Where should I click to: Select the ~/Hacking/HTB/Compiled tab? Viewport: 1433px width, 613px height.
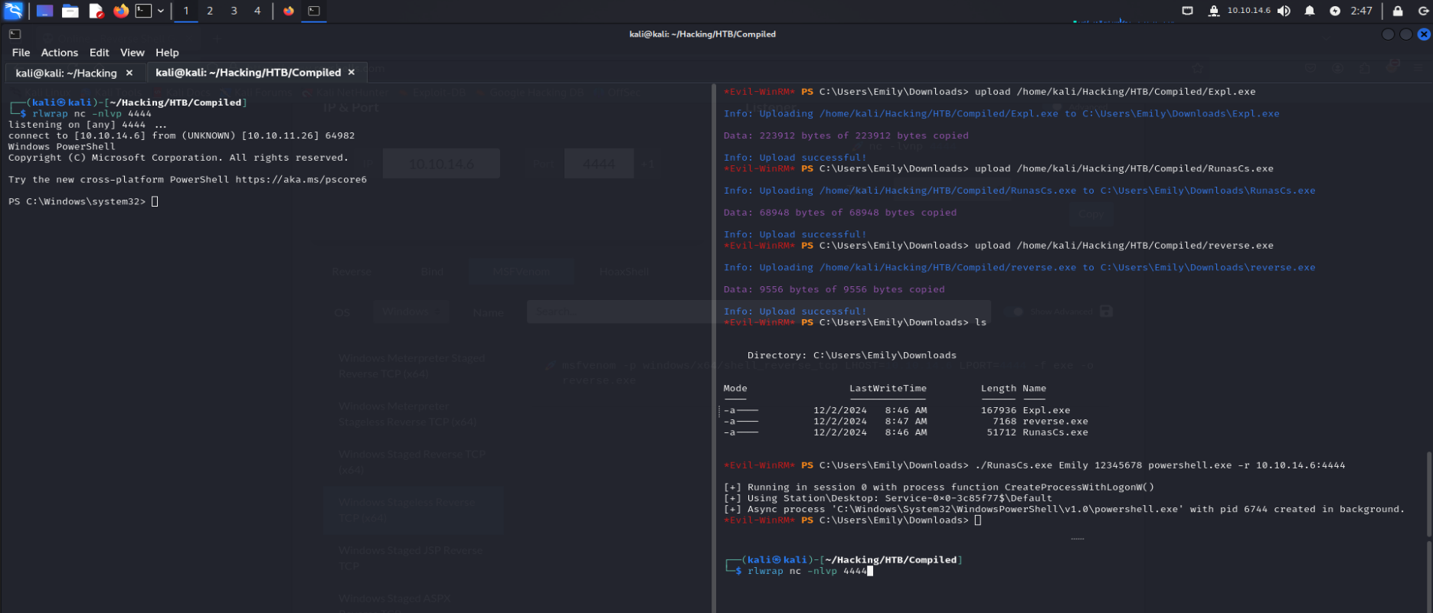click(247, 72)
